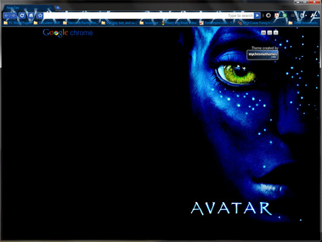Switch to list view on New Tab page
This screenshot has height=242, width=322.
(269, 33)
